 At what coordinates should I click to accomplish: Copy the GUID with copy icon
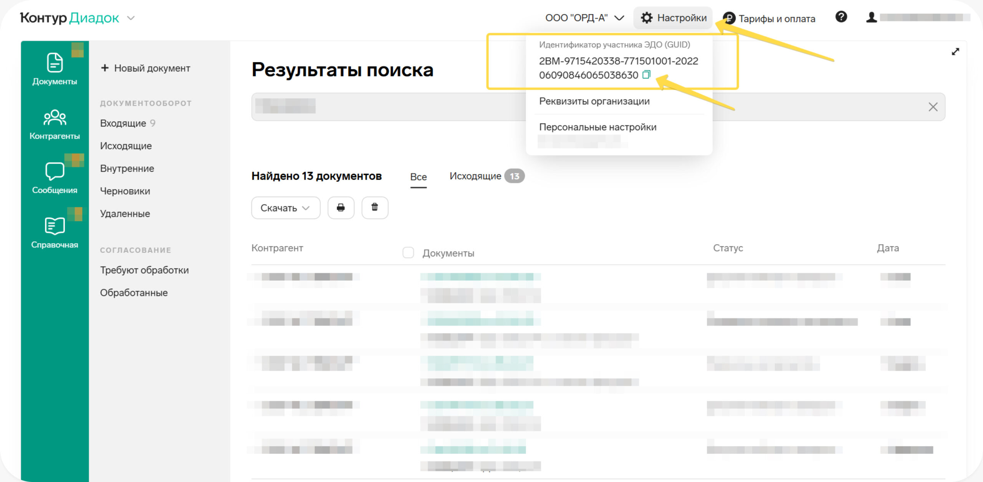point(646,74)
